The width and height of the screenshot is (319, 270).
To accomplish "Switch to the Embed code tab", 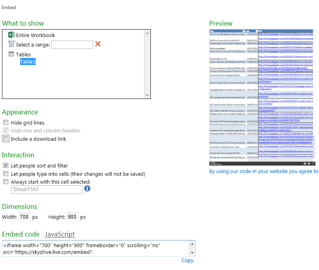I will (21, 234).
